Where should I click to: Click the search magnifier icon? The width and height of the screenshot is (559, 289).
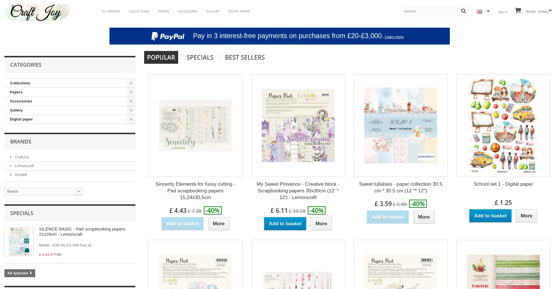[x=463, y=11]
